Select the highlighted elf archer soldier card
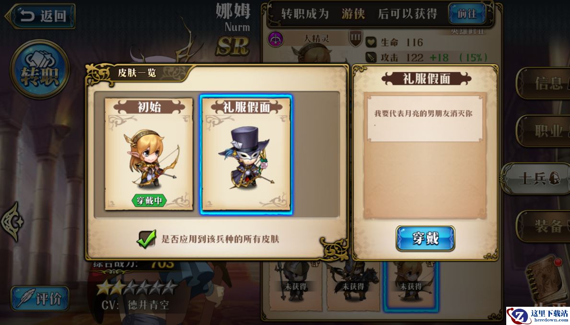This screenshot has width=570, height=325. [x=411, y=286]
